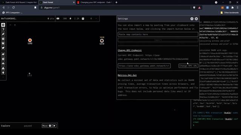
Task: Open the Settings gear in left sidebar
Action: coord(3,25)
